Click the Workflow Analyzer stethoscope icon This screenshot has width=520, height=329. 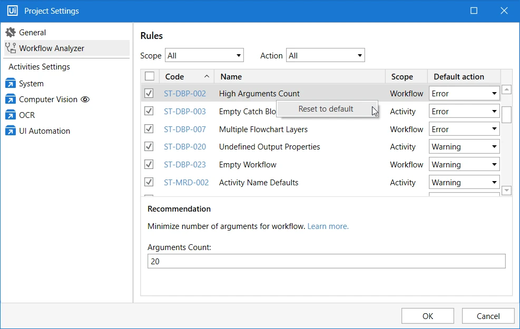click(x=11, y=48)
